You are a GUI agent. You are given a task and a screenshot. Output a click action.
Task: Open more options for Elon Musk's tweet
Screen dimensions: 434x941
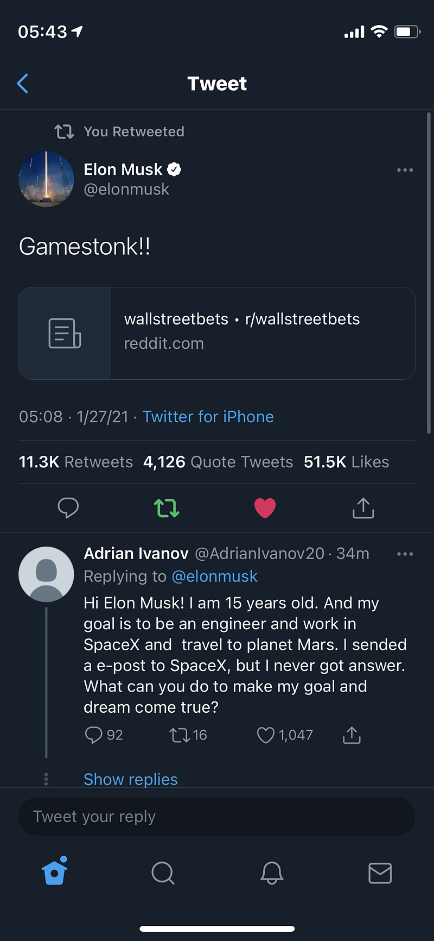coord(405,170)
